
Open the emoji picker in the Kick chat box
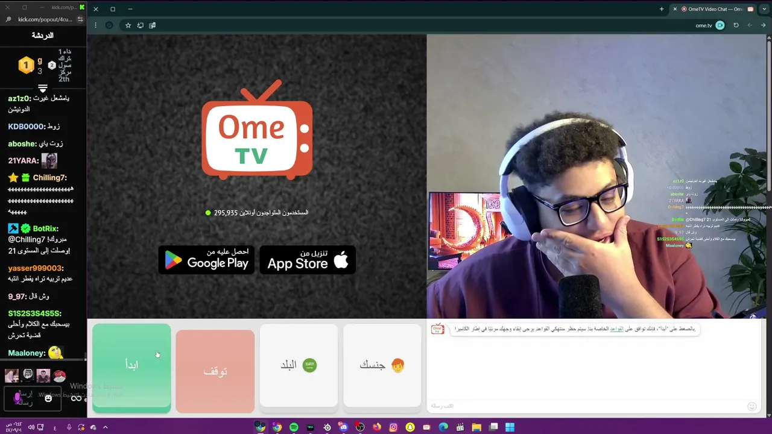pos(48,398)
